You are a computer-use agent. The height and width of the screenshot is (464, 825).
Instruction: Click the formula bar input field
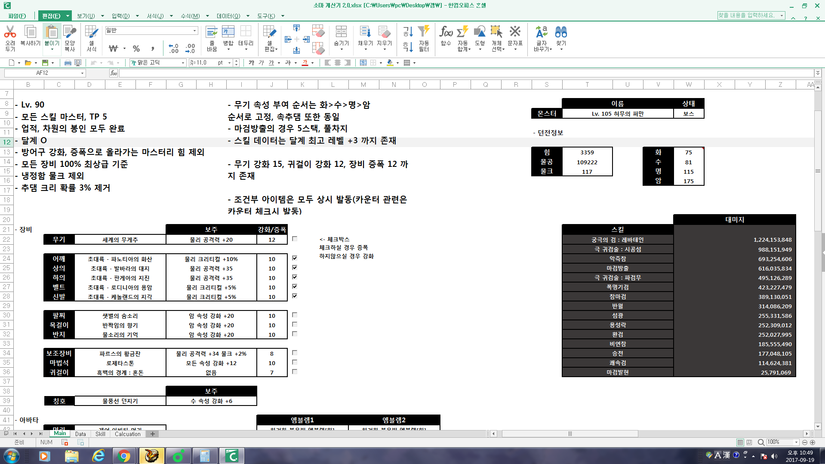point(467,73)
